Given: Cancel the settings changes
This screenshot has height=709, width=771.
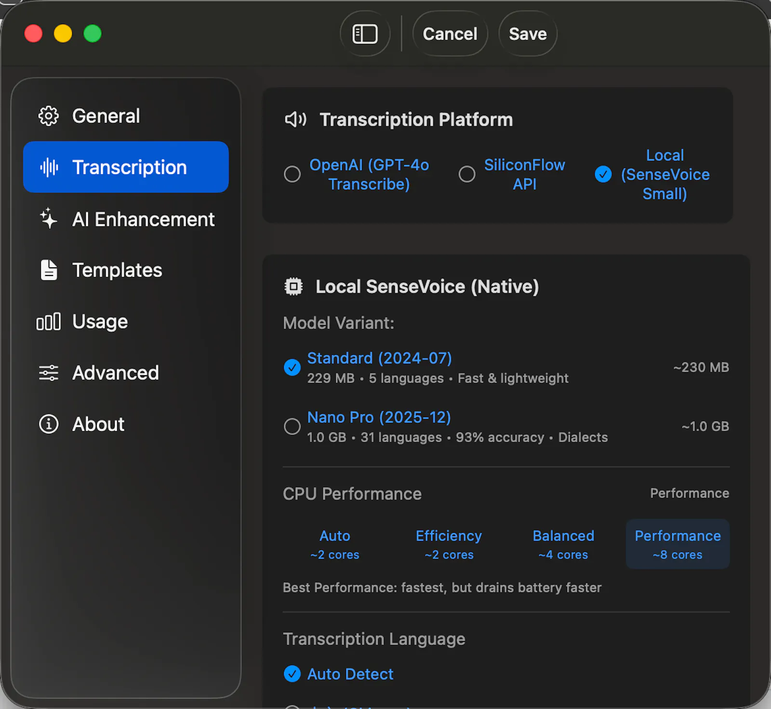Looking at the screenshot, I should (450, 34).
